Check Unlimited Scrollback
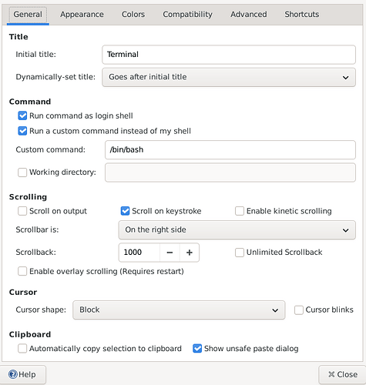Image resolution: width=366 pixels, height=385 pixels. [240, 253]
